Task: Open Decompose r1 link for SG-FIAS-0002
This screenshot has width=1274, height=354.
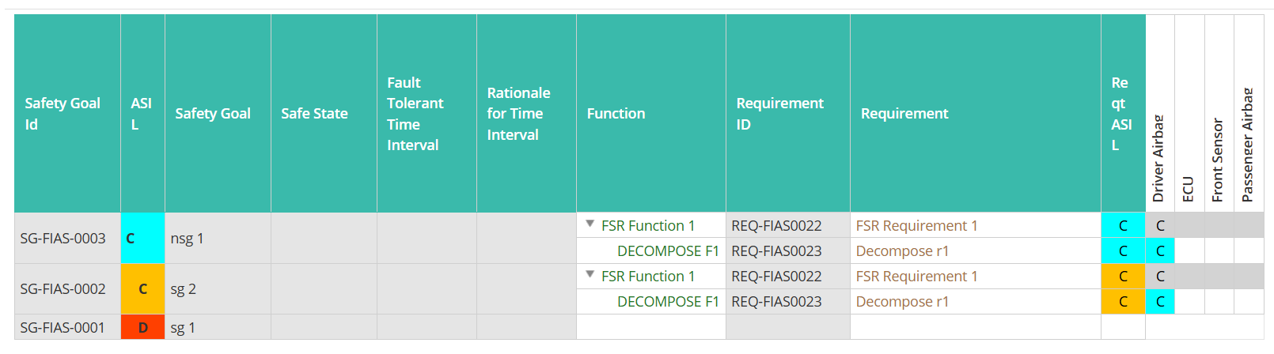Action: [x=902, y=301]
